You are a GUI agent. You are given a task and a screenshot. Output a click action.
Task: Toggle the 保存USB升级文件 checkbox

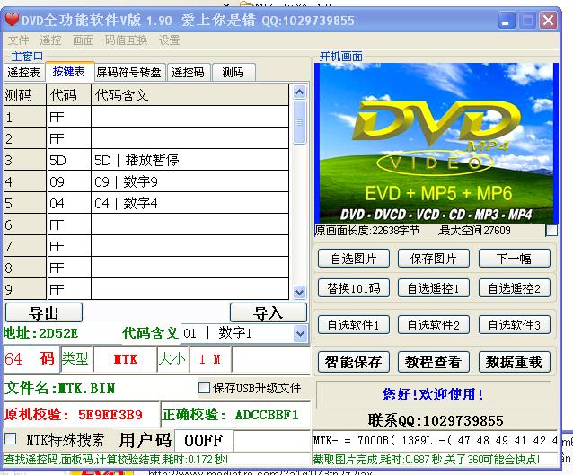pyautogui.click(x=204, y=388)
